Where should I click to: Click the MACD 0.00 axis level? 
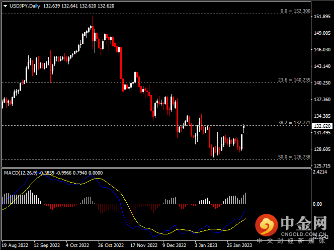(x=318, y=204)
